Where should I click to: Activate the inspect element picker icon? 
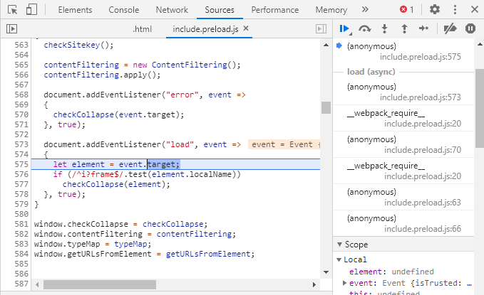[x=12, y=10]
